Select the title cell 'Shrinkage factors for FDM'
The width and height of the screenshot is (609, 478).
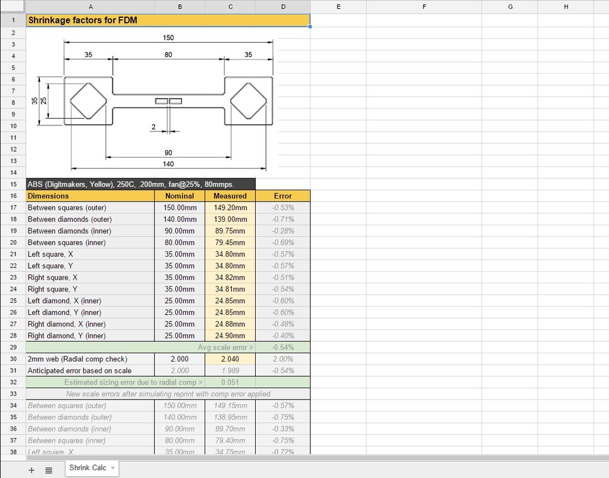168,20
